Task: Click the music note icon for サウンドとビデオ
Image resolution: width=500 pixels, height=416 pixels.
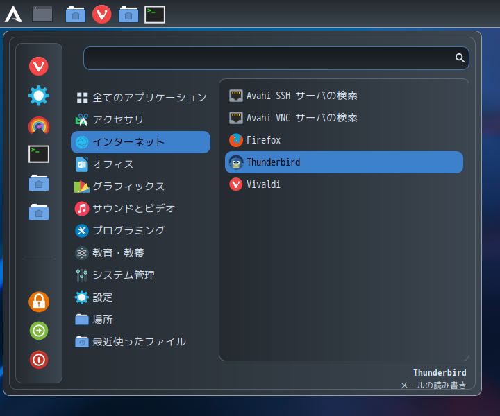Action: 82,209
